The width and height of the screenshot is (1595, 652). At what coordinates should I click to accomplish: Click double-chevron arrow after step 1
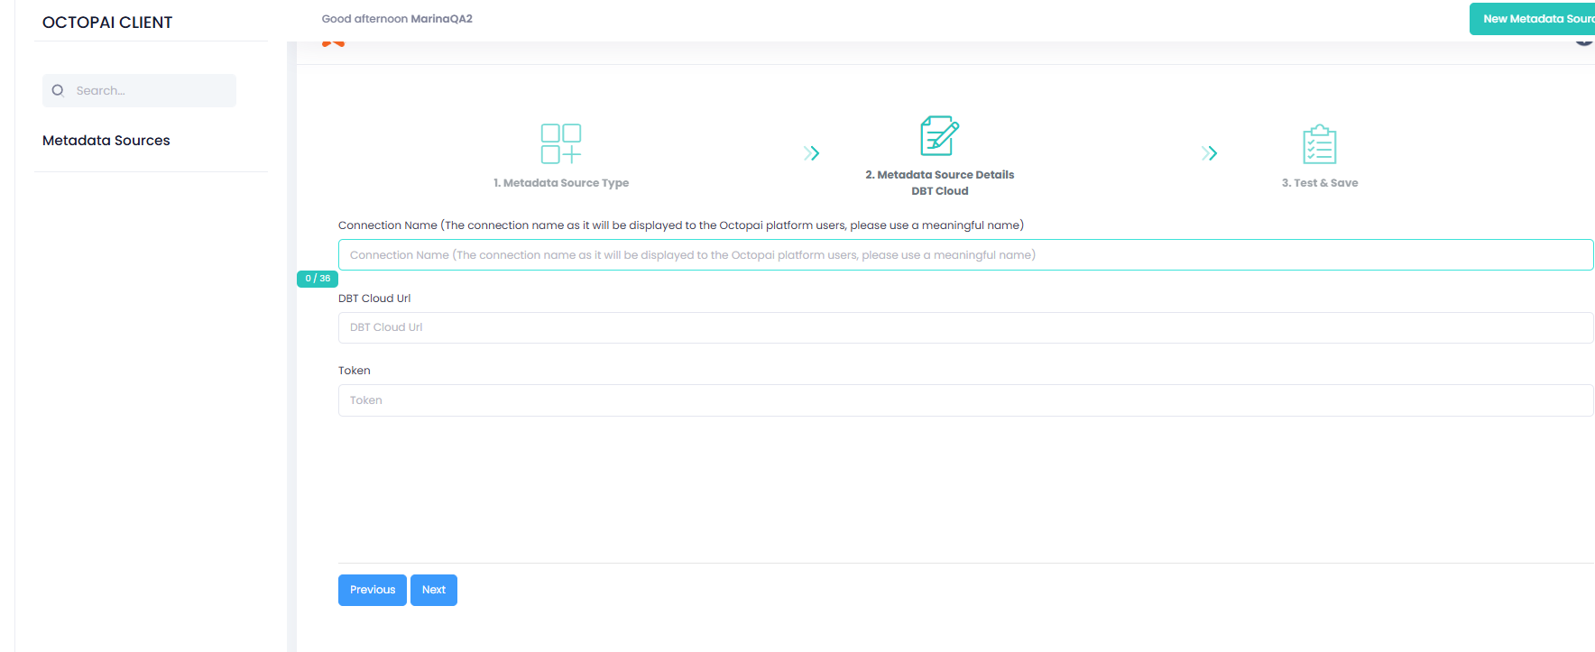click(811, 153)
